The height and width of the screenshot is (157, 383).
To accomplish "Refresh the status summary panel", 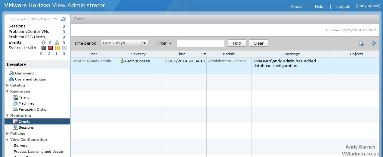I will coord(63,19).
